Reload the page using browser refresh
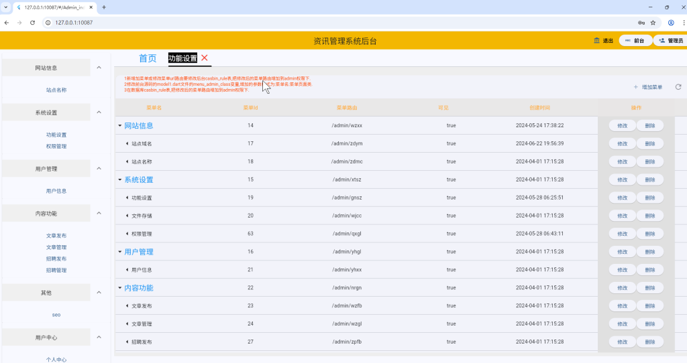The image size is (687, 363). coord(32,22)
